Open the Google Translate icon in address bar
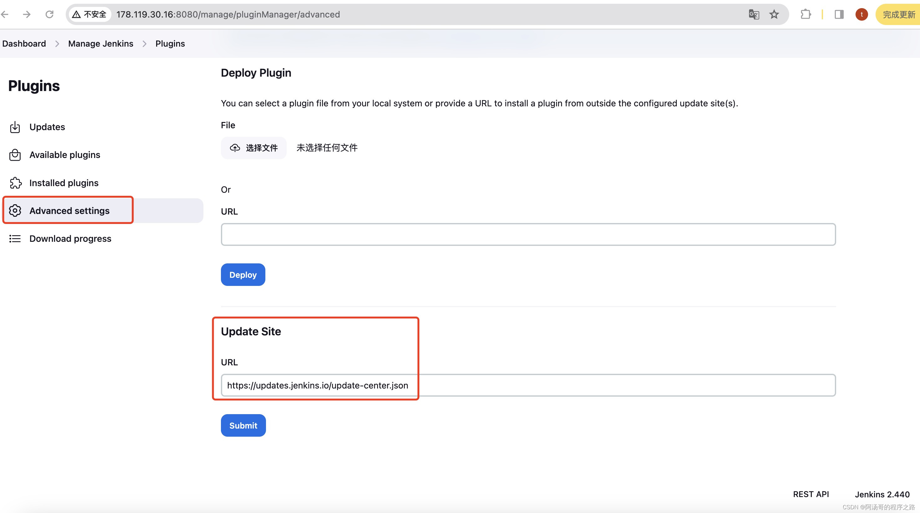 tap(754, 14)
